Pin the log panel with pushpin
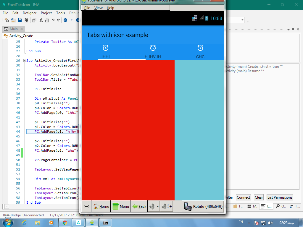This screenshot has height=227, width=303. [x=293, y=29]
